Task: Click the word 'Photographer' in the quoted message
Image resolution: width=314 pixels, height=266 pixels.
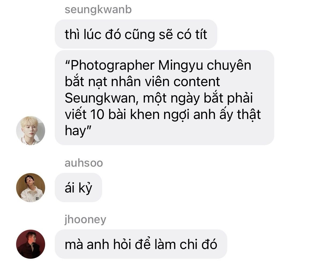Action: pyautogui.click(x=113, y=66)
